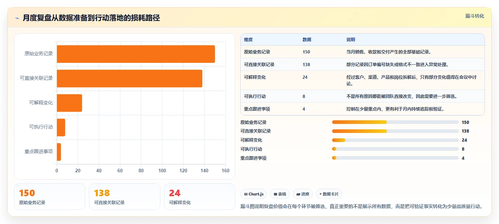This screenshot has width=499, height=224.
Task: Click description starting 经过客户、渠道、产品
Action: pyautogui.click(x=412, y=81)
